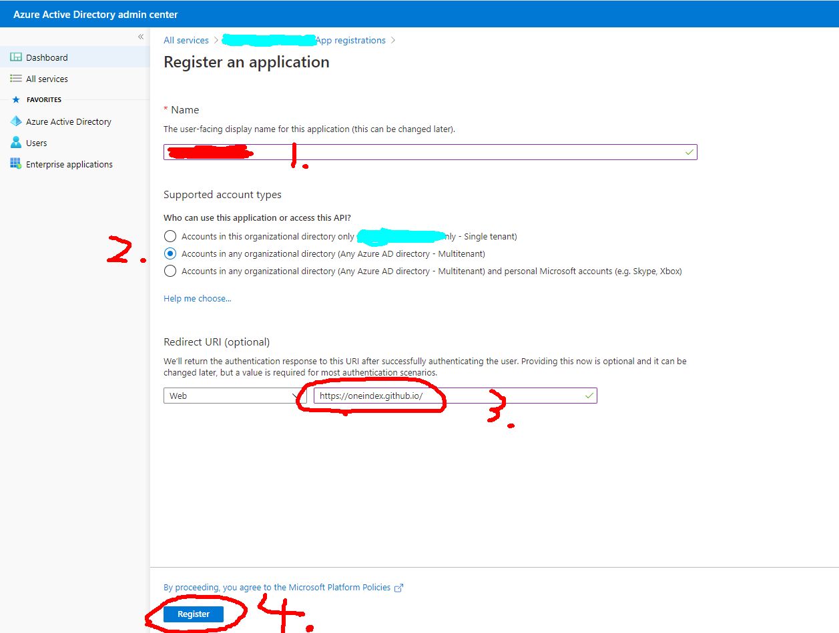Viewport: 839px width, 633px height.
Task: Open Users in sidebar
Action: (x=75, y=143)
